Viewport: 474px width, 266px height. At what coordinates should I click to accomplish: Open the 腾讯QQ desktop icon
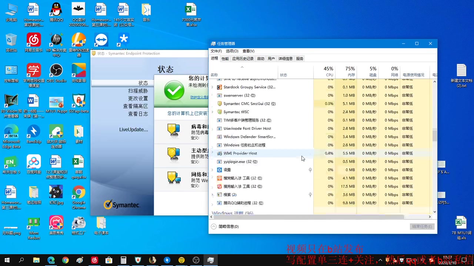point(56,12)
